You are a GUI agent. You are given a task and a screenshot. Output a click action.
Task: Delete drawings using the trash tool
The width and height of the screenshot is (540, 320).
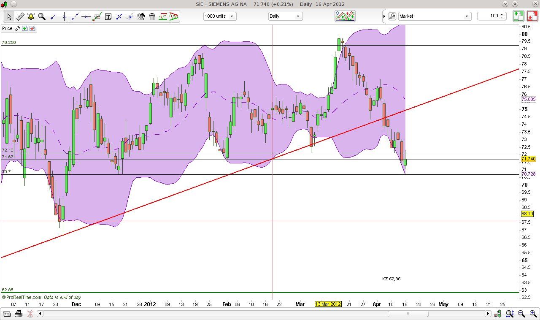click(x=152, y=17)
